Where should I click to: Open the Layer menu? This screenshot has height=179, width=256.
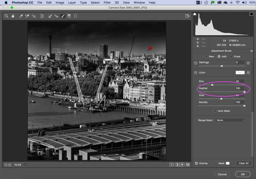(x=72, y=3)
